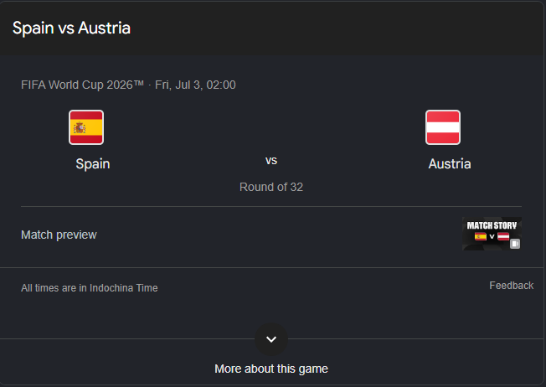
Task: Click the Indochina Time timezone note
Action: coord(89,288)
